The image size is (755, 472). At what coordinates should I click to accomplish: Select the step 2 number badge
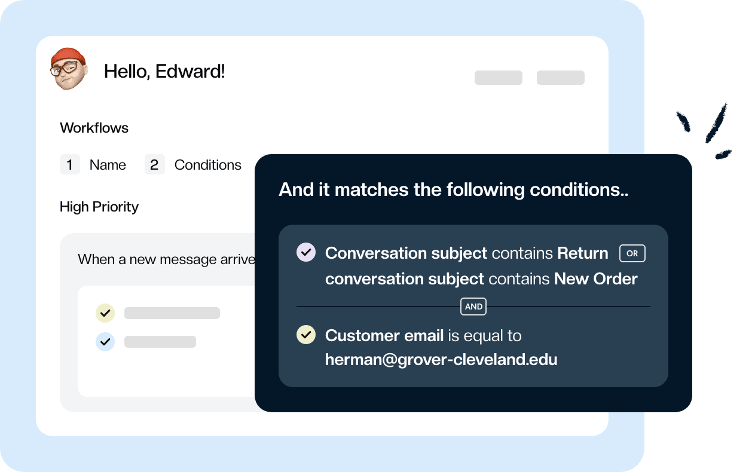click(154, 165)
